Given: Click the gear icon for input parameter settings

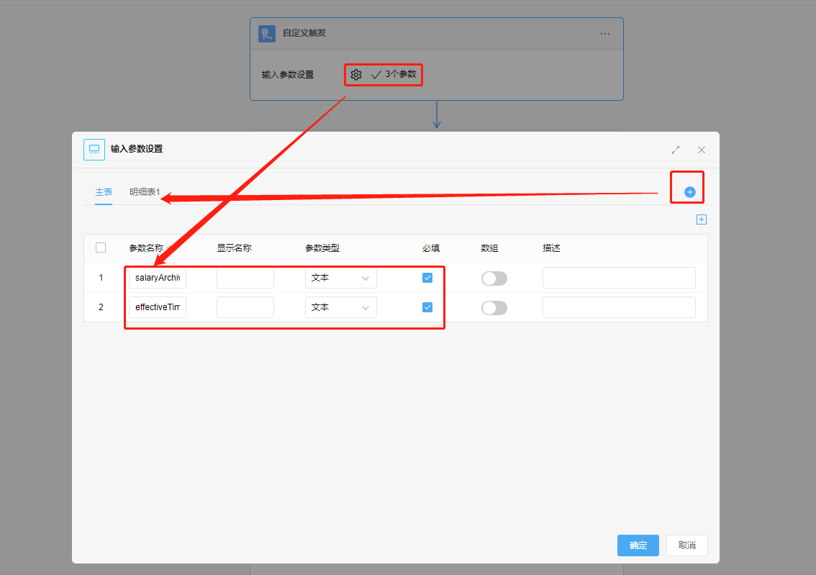Looking at the screenshot, I should (x=356, y=74).
